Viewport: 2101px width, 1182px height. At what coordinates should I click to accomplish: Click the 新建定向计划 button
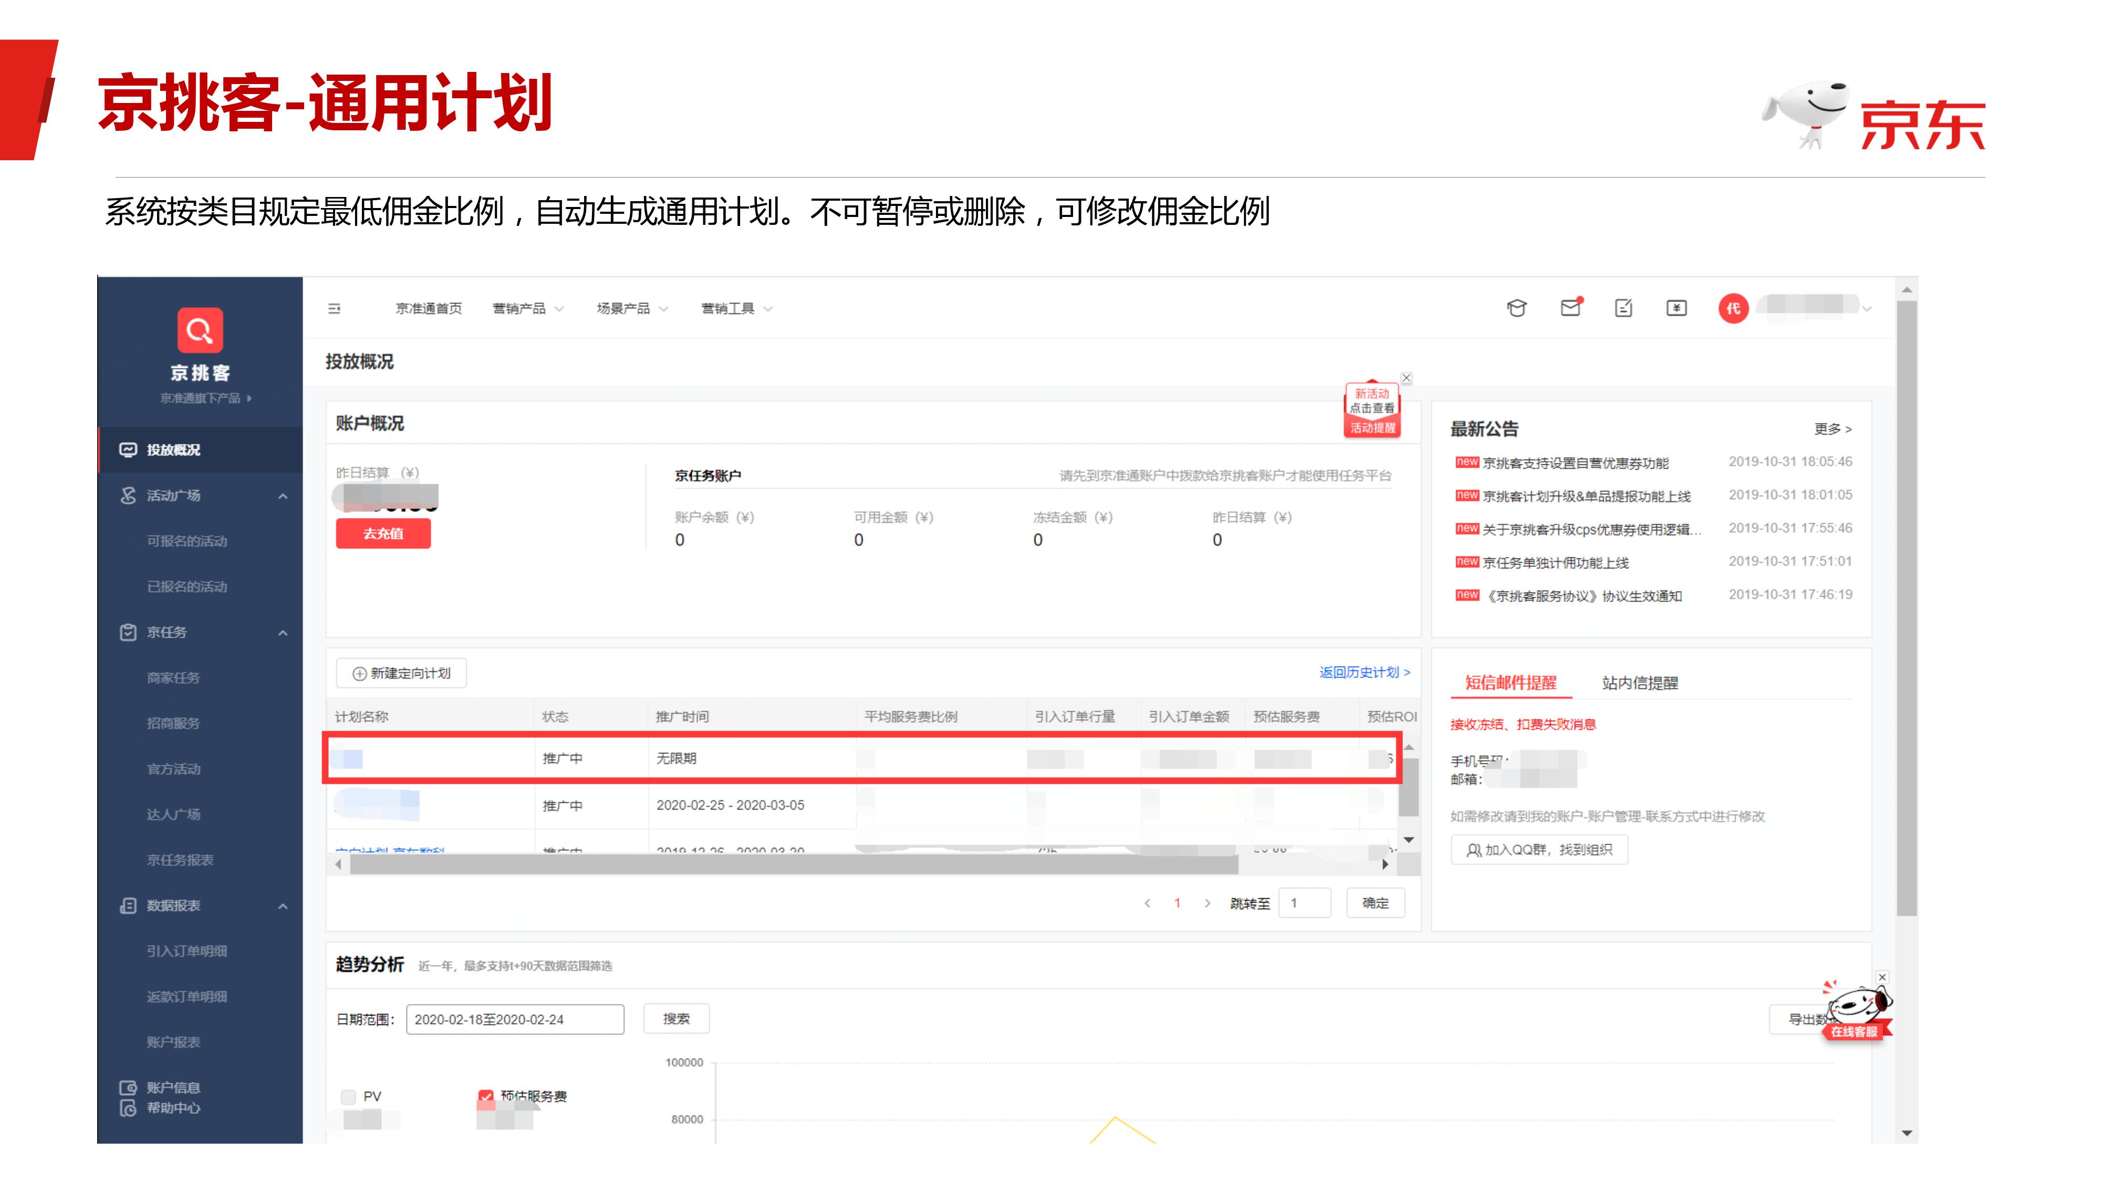[401, 673]
